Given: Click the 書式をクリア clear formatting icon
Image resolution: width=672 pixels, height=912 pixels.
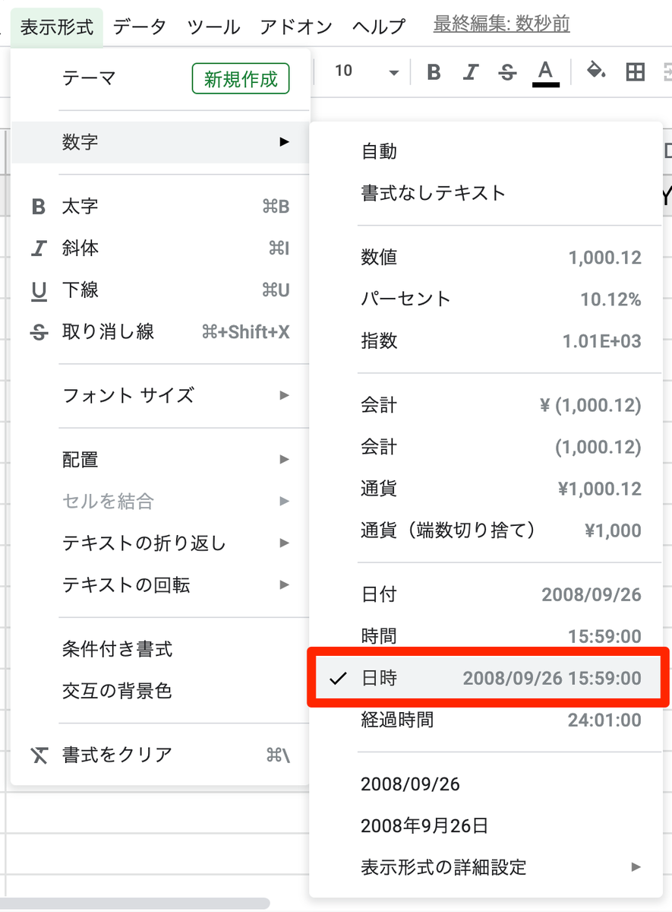Looking at the screenshot, I should click(x=39, y=755).
